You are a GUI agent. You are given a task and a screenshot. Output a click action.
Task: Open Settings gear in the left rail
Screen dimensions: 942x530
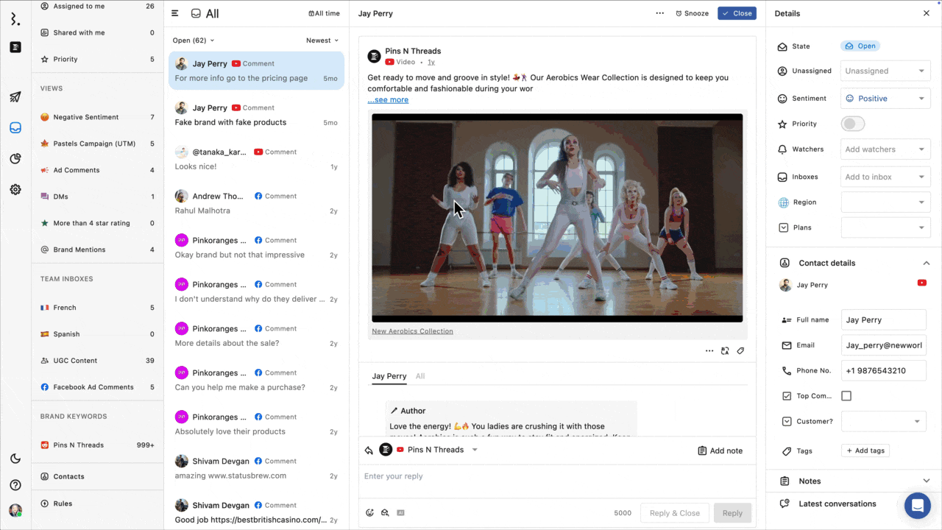click(x=15, y=189)
